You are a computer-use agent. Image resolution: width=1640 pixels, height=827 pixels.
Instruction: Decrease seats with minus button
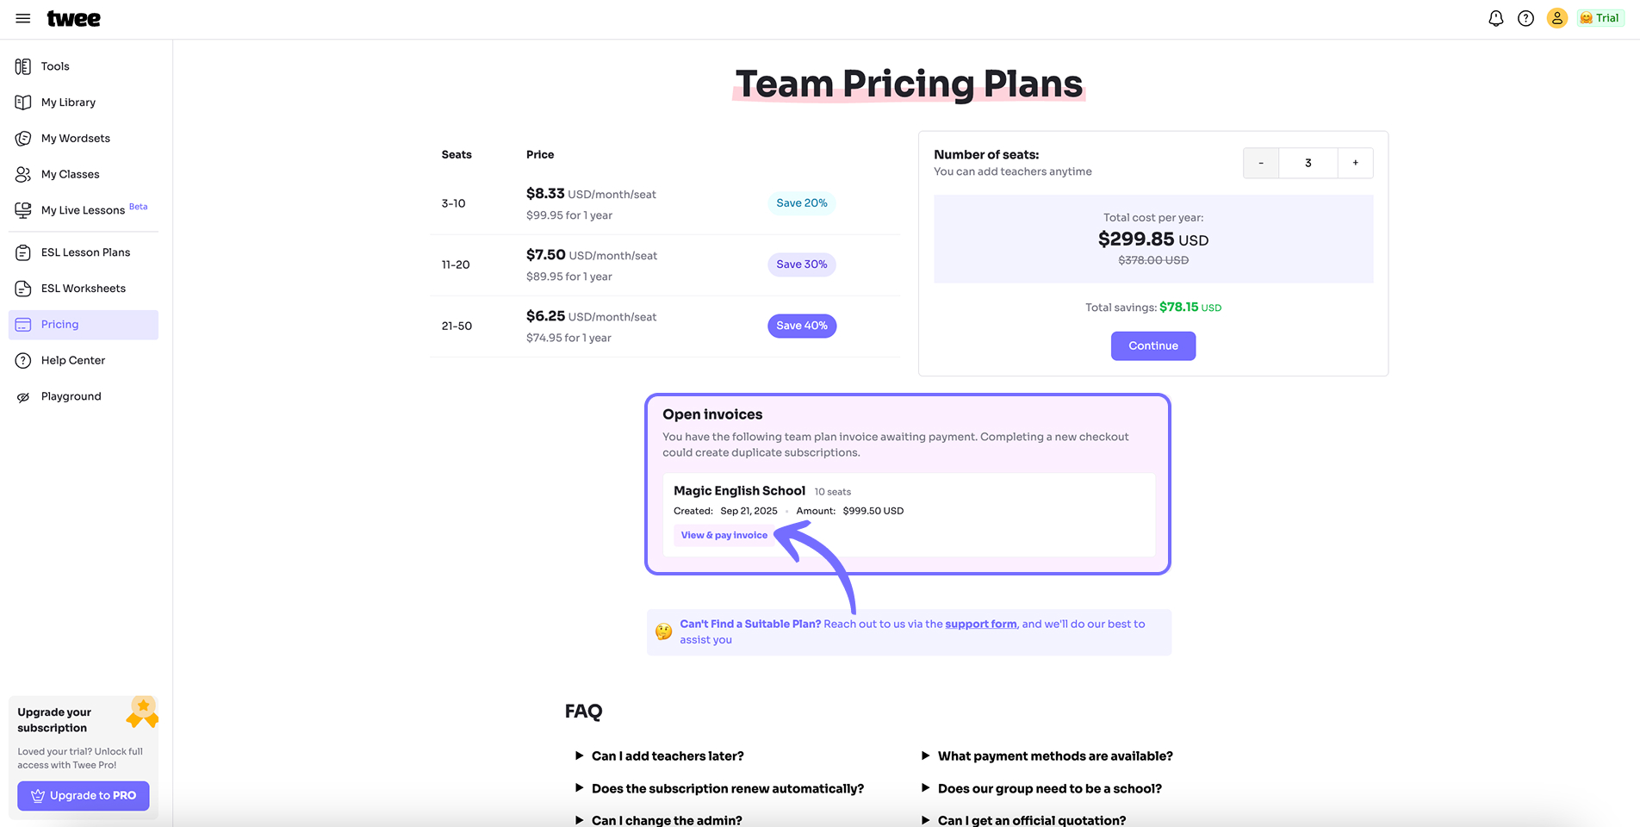(1261, 163)
